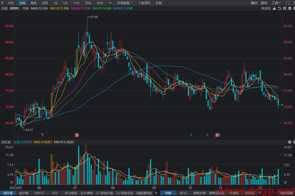Image resolution: width=295 pixels, height=196 pixels.
Task: Switch to the 陆股通资金 indicator tab
Action: coord(144,193)
